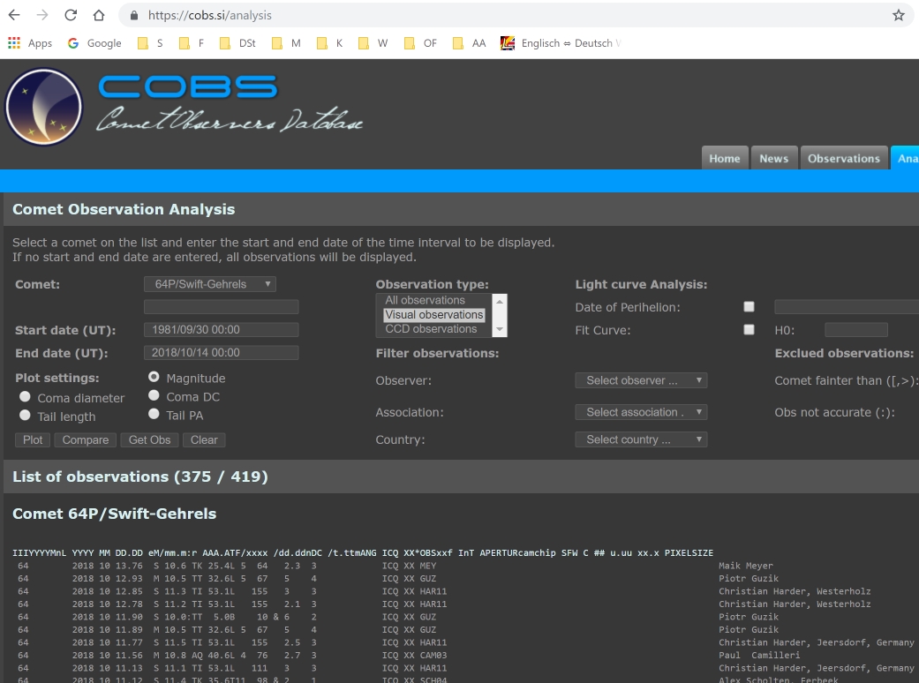Select the Magnitude plot setting

tap(154, 377)
